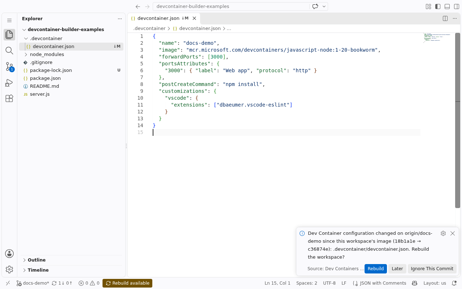The image size is (462, 289).
Task: Open the Run and Debug view
Action: tap(9, 82)
